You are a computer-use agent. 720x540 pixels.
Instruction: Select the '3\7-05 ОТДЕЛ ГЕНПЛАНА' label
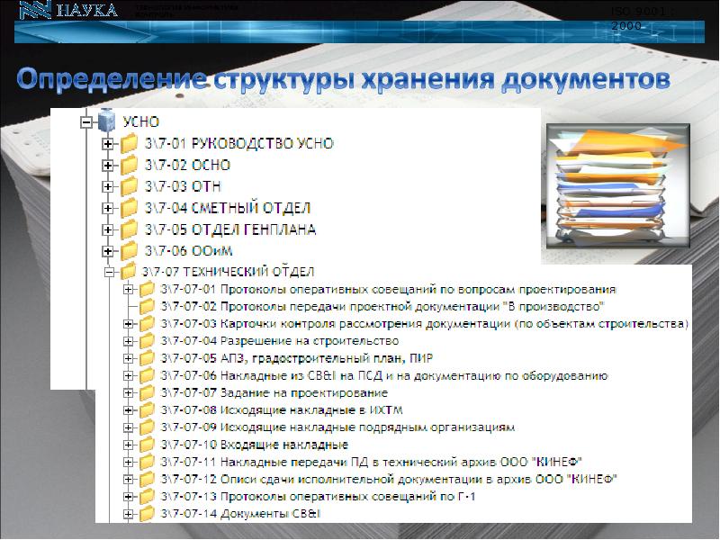[230, 229]
